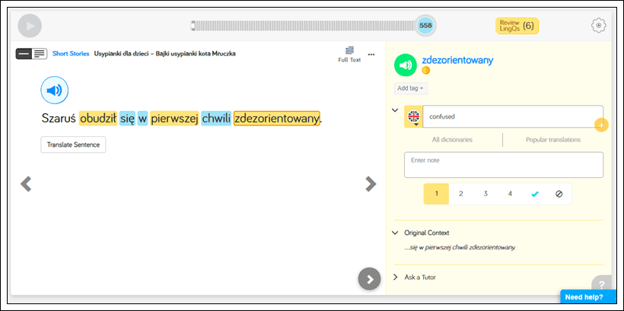Collapse the Original Context section

396,233
